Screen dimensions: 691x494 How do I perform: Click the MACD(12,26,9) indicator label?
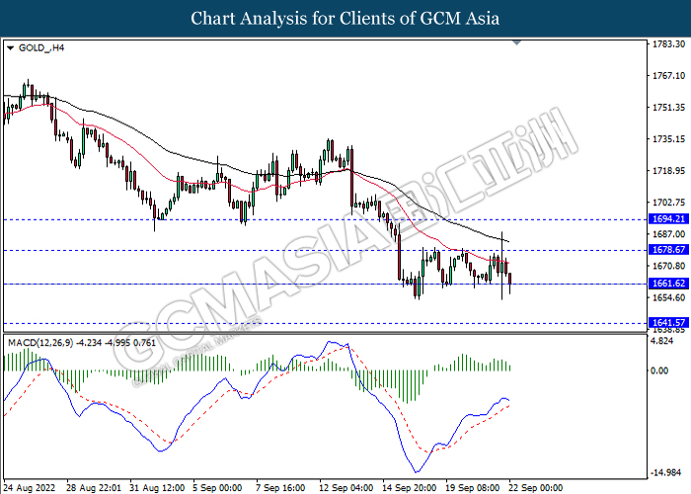click(x=82, y=343)
